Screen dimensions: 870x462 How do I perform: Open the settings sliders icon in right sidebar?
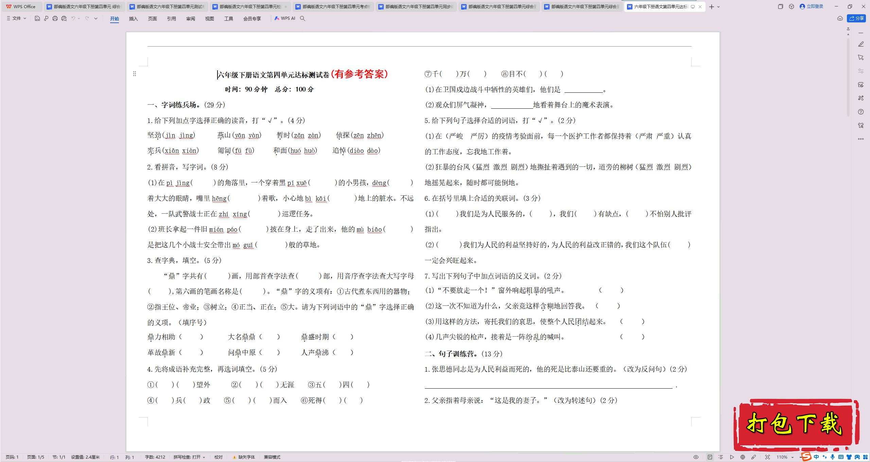pos(861,71)
